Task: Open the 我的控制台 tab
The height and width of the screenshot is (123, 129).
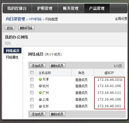Action: pos(17,8)
